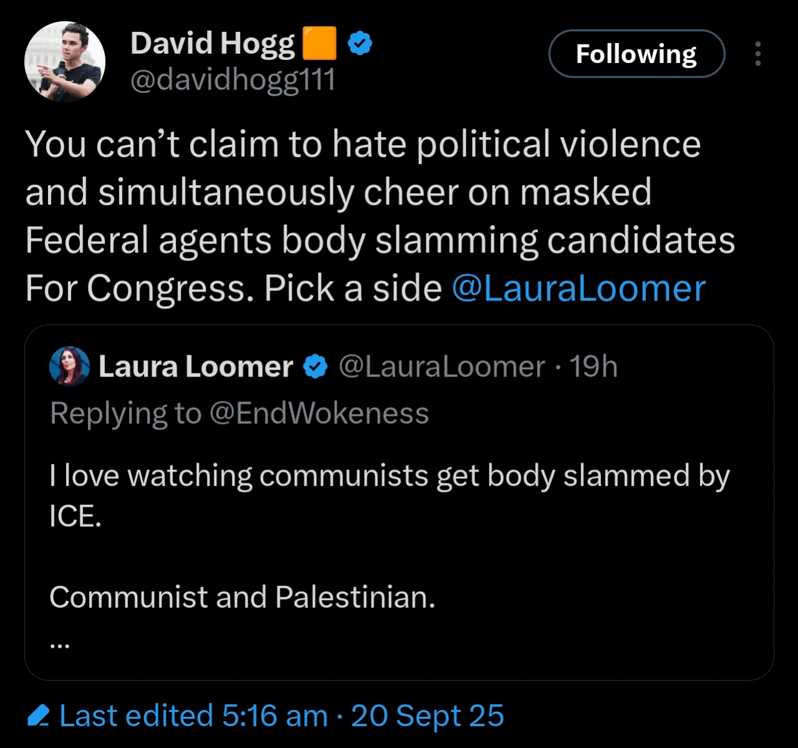Open the Last edited 5:16 am link

(194, 716)
